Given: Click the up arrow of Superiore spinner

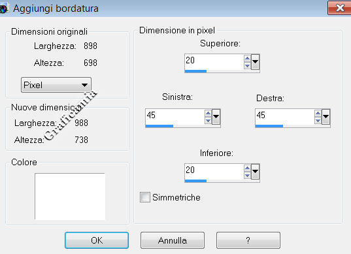Looking at the screenshot, I should click(247, 59).
